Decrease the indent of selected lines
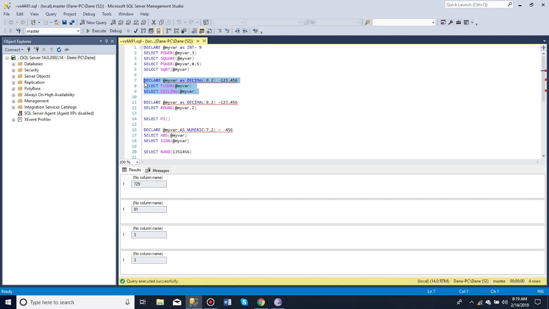The height and width of the screenshot is (309, 549). coord(237,31)
